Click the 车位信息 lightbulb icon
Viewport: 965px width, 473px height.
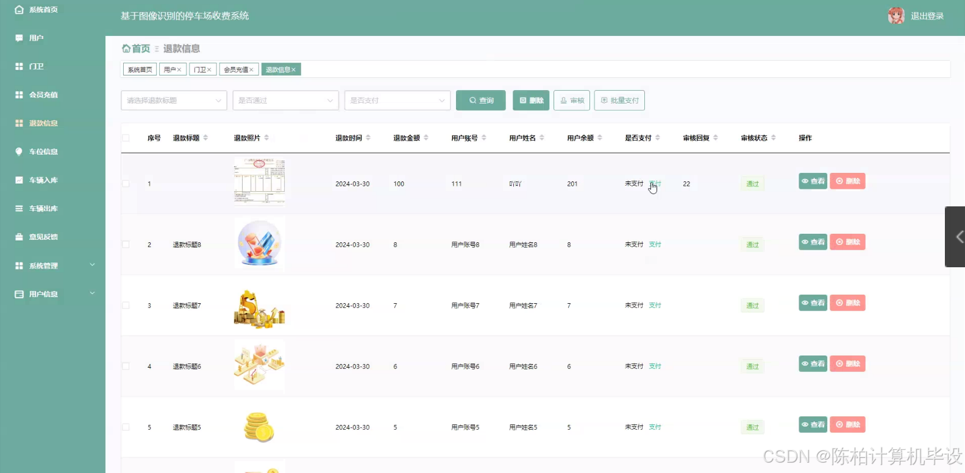(19, 152)
